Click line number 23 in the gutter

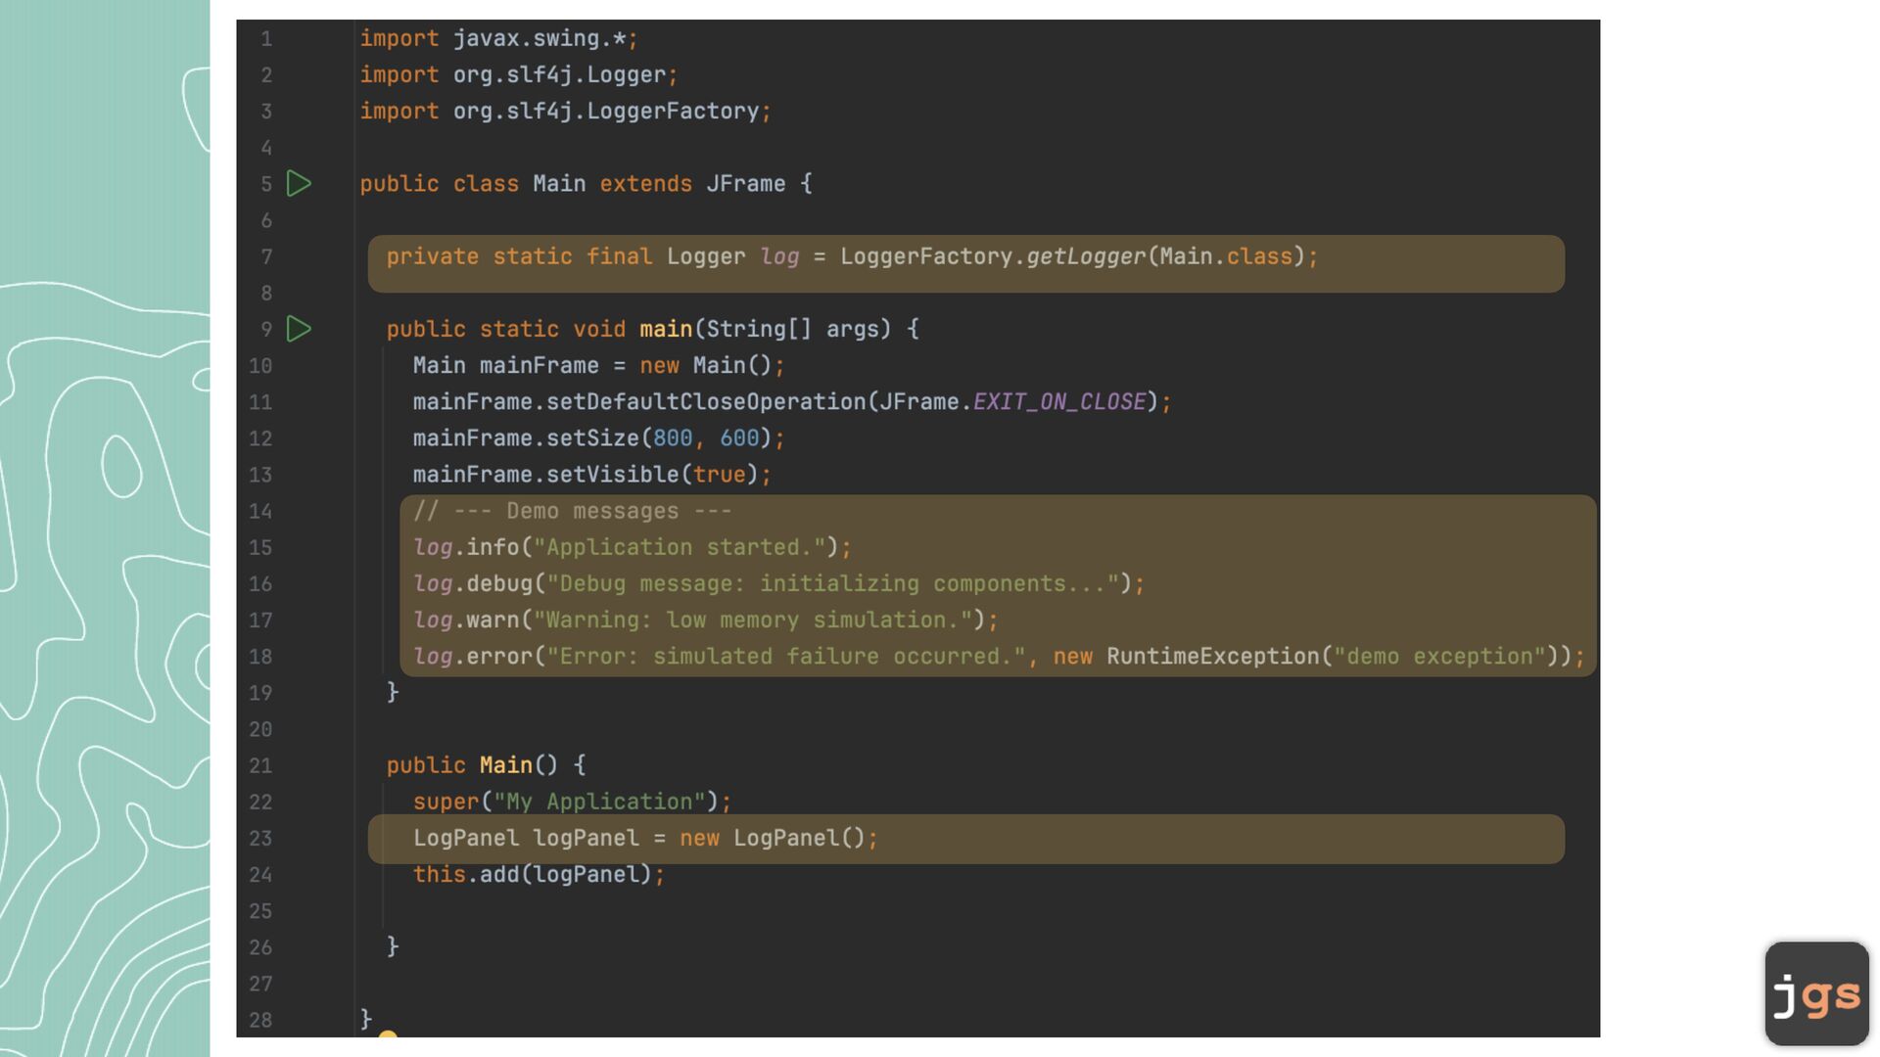(x=260, y=838)
